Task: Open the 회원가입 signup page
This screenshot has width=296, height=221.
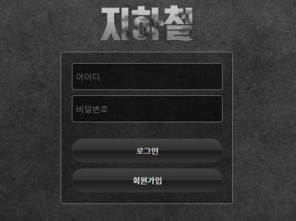Action: click(147, 181)
